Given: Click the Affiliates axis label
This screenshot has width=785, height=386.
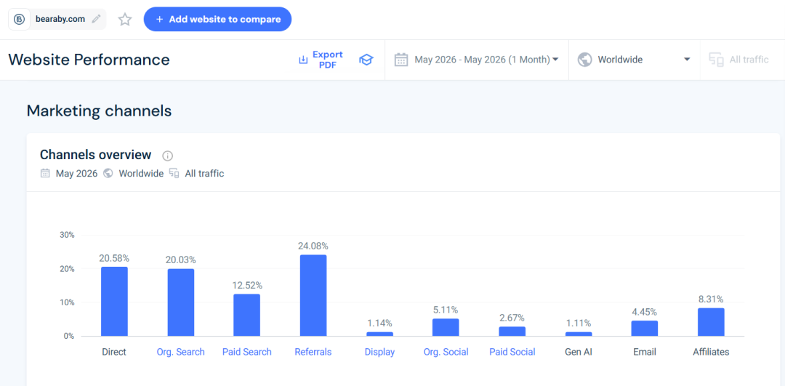Looking at the screenshot, I should 711,352.
